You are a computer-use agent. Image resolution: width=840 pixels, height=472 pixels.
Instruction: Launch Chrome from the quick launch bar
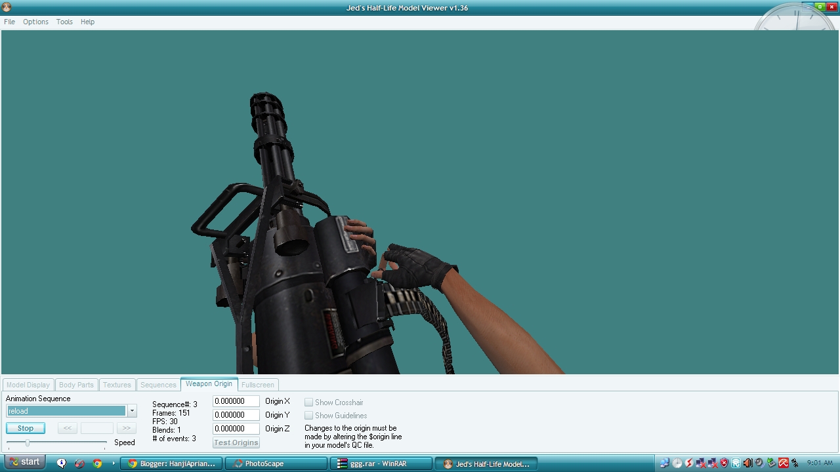(x=97, y=463)
